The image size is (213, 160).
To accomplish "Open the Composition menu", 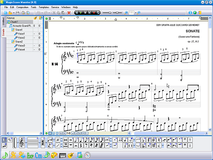I will click(22, 7).
